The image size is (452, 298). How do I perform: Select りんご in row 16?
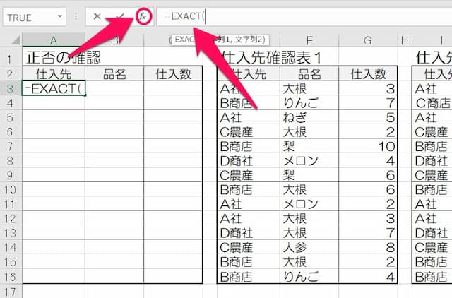pyautogui.click(x=309, y=277)
